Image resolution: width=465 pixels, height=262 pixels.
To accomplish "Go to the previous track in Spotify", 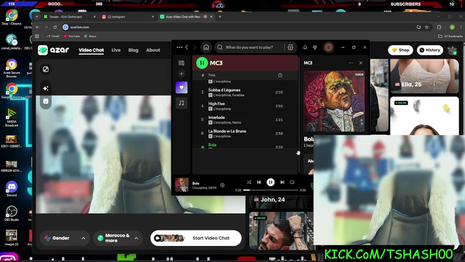I will pos(259,182).
